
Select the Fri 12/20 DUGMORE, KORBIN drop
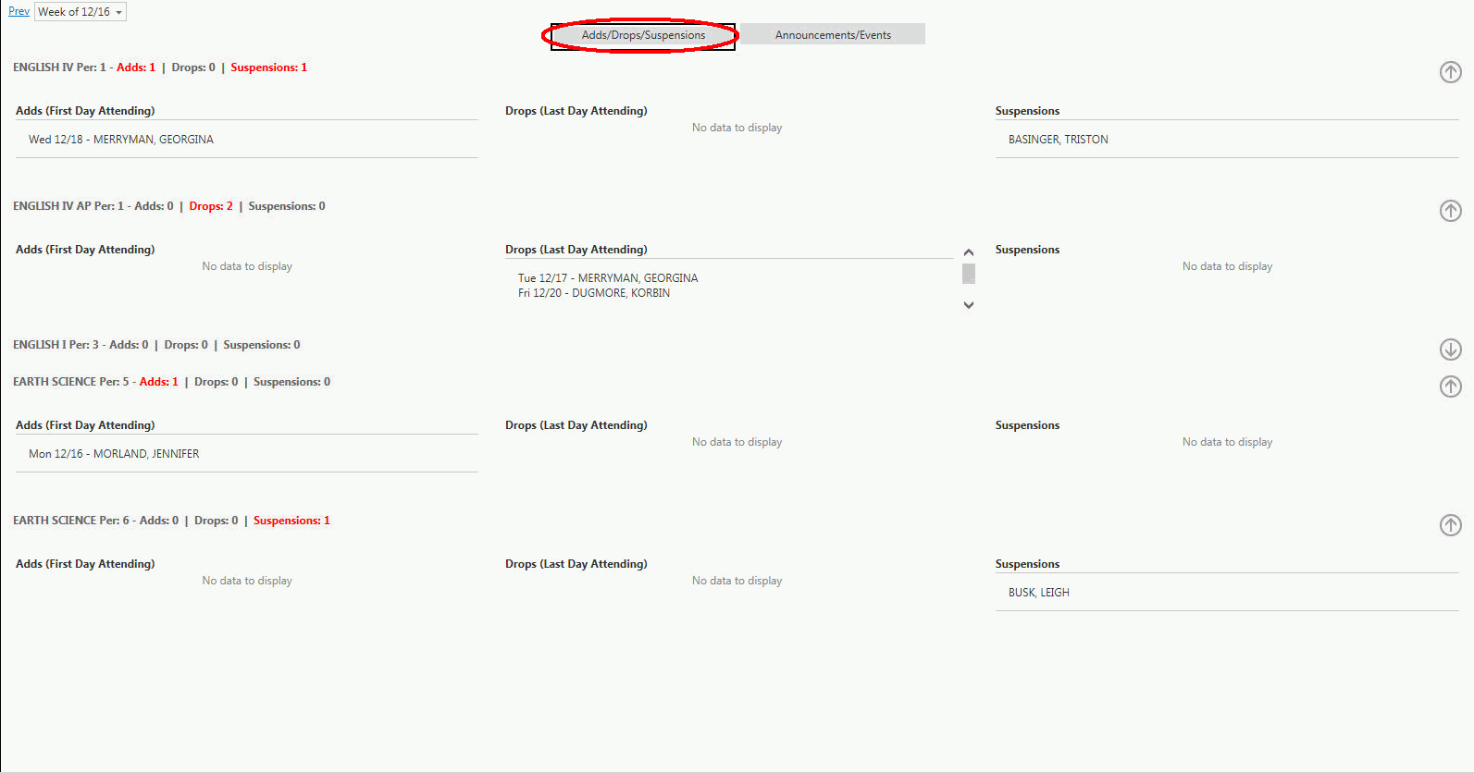pos(594,293)
